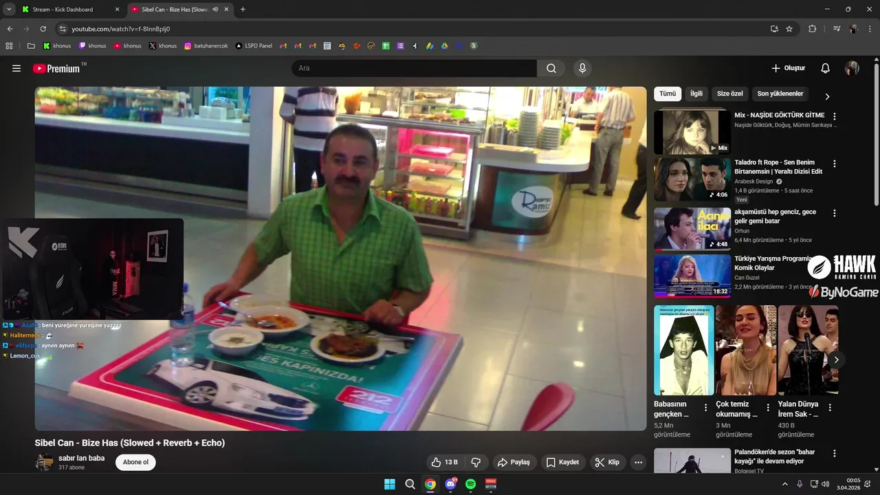Open the batuhanercok Instagram bookmark

coord(207,46)
